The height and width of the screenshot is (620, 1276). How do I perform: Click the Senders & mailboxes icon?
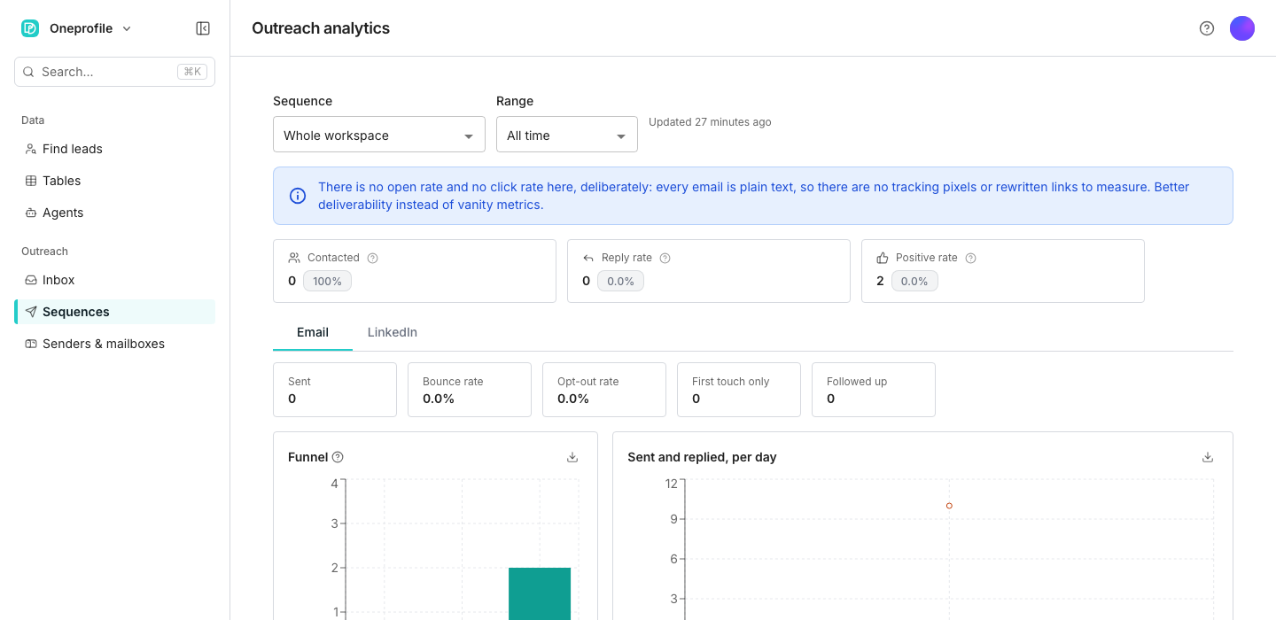pos(31,344)
